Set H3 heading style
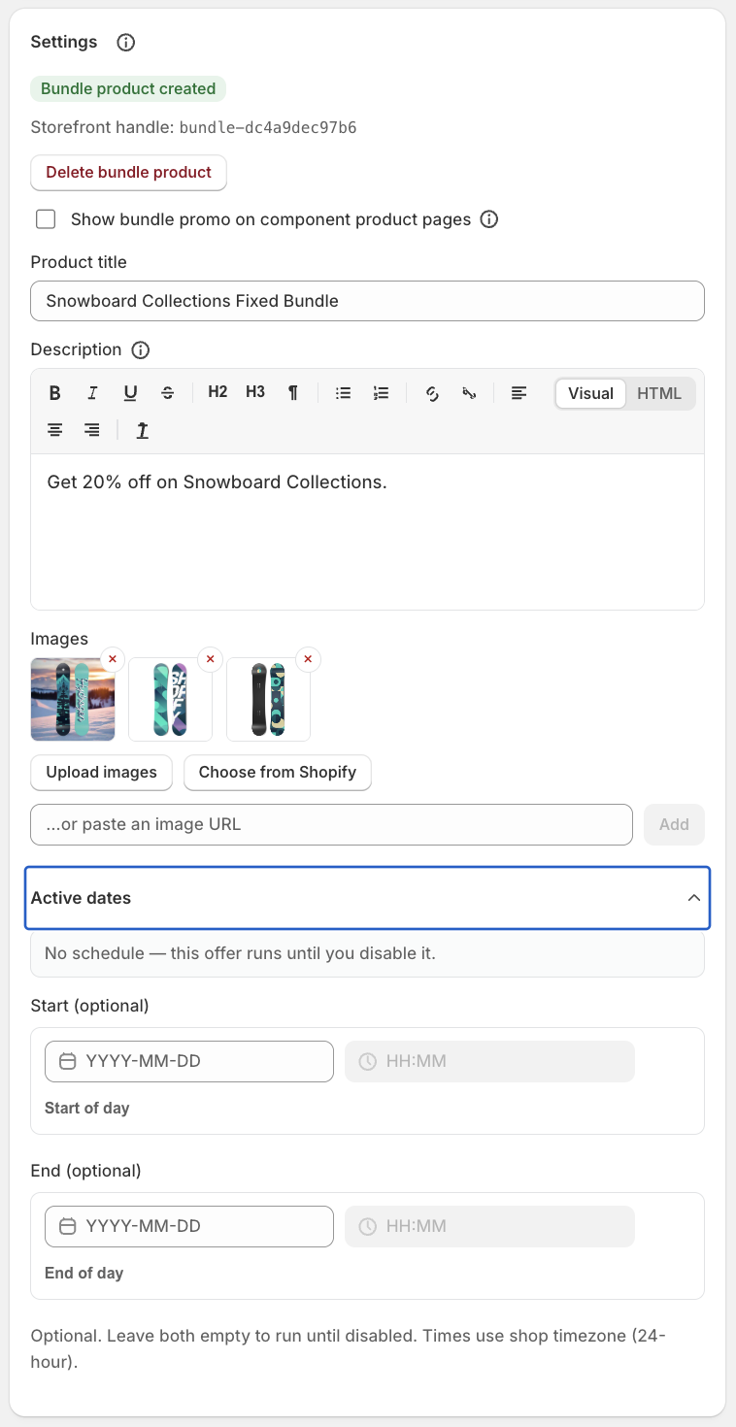Image resolution: width=736 pixels, height=1427 pixels. point(255,392)
